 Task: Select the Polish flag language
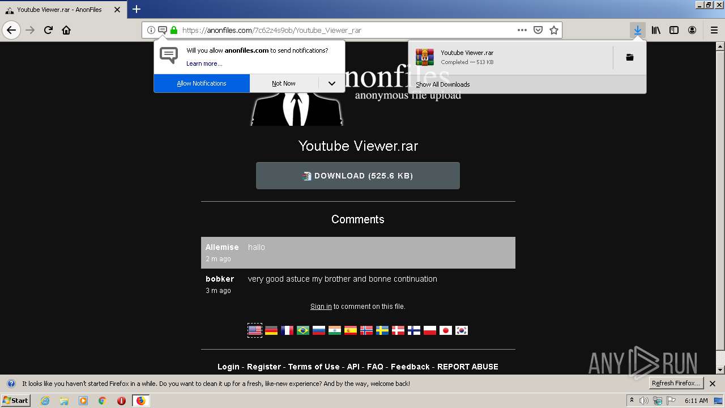tap(430, 330)
